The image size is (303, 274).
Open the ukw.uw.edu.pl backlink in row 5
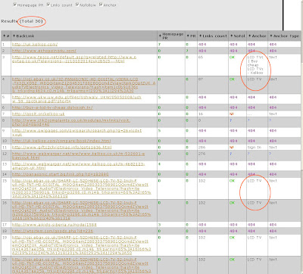[77, 99]
